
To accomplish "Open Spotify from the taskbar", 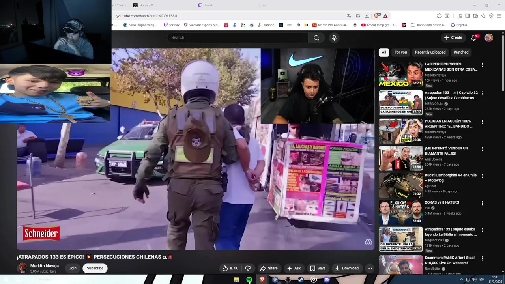I will click(x=249, y=279).
